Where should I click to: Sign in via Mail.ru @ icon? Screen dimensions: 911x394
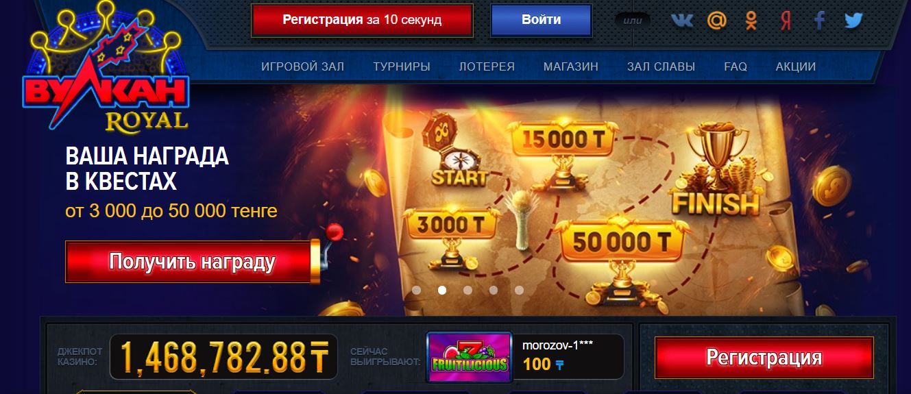click(716, 21)
